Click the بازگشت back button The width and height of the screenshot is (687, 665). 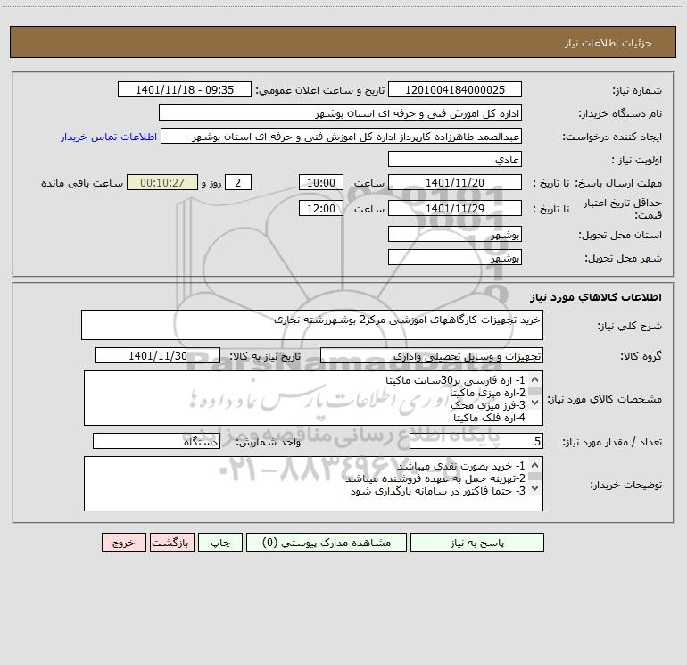click(171, 542)
